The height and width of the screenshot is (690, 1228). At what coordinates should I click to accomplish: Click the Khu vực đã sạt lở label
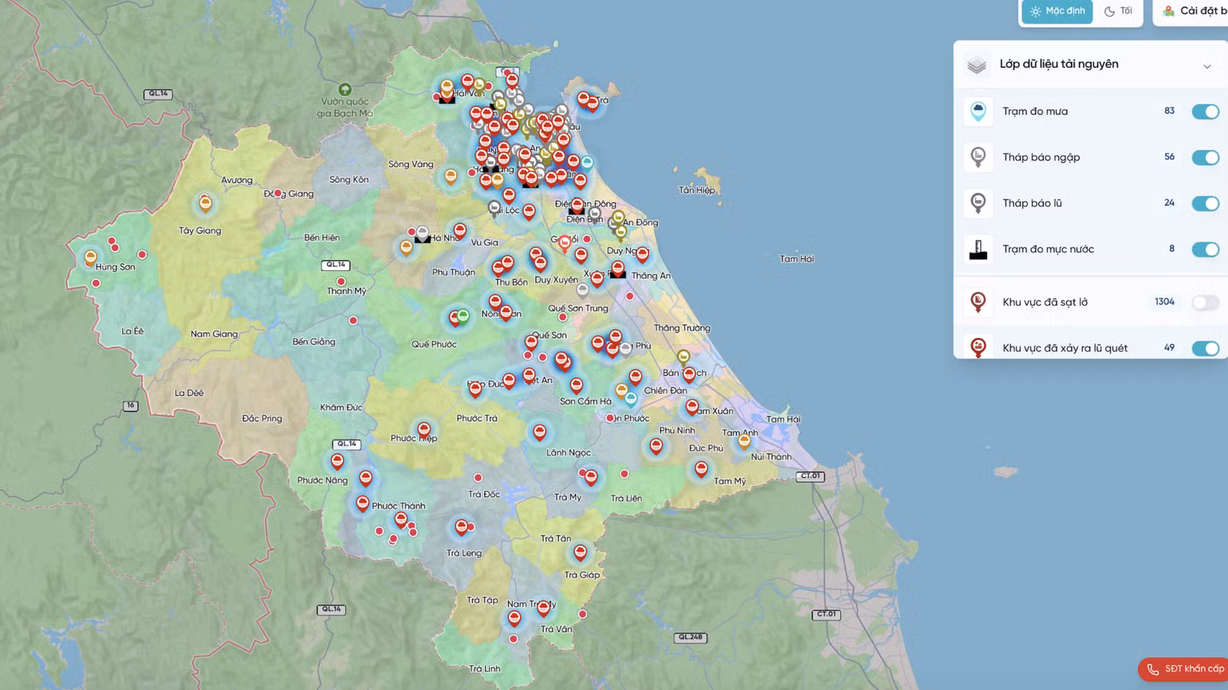pos(1045,302)
